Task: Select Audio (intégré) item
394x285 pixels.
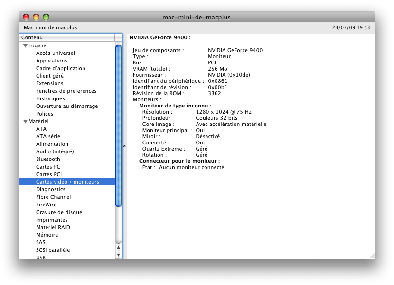Action: point(55,151)
